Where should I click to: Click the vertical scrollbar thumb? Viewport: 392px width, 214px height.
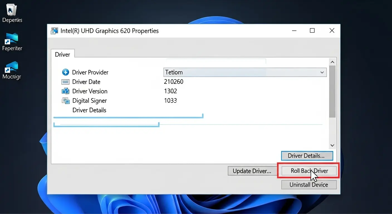pos(332,91)
